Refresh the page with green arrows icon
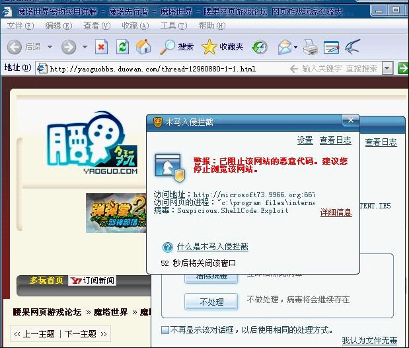This screenshot has width=409, height=348. click(122, 47)
